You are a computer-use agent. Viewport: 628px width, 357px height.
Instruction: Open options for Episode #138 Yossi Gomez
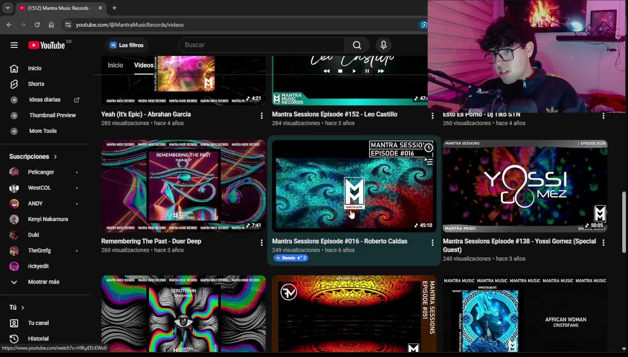pos(603,242)
